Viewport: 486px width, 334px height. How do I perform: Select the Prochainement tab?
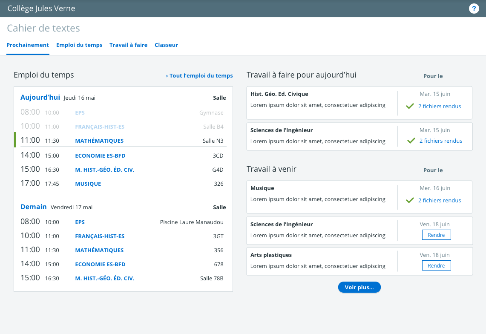tap(28, 45)
